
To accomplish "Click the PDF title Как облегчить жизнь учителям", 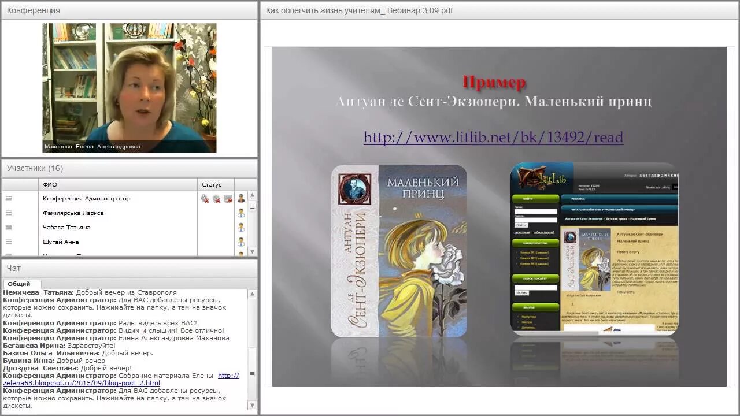I will pos(359,10).
